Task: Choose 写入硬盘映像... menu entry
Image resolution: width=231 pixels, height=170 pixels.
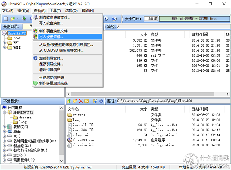Action: click(67, 37)
